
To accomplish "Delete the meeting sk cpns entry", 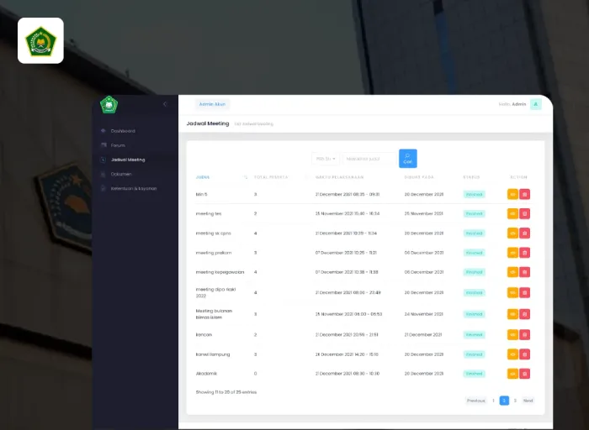I will click(x=524, y=233).
